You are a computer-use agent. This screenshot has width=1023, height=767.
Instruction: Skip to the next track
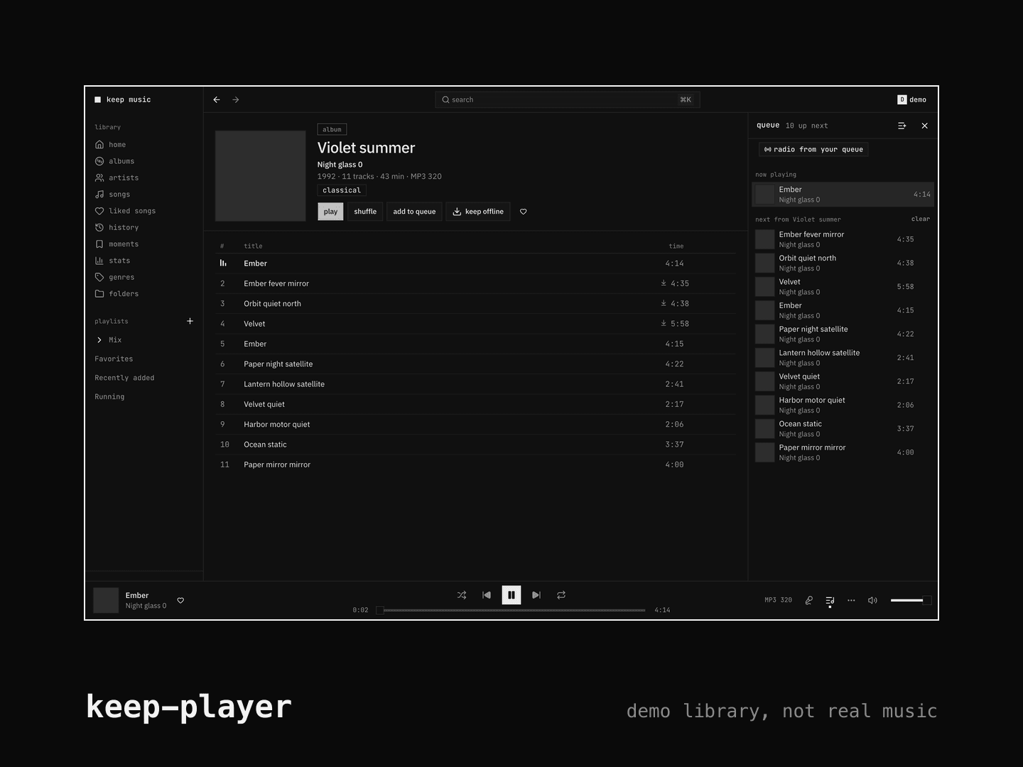[x=536, y=595]
